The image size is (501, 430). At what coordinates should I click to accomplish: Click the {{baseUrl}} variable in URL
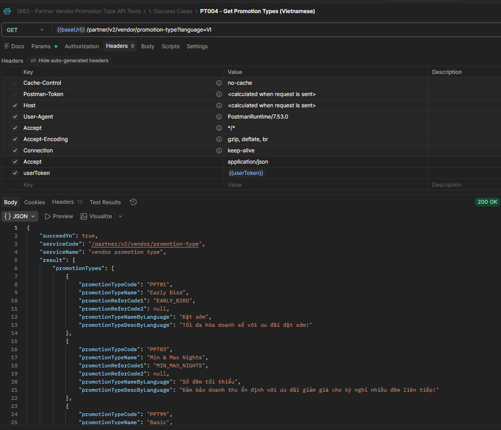tap(71, 30)
